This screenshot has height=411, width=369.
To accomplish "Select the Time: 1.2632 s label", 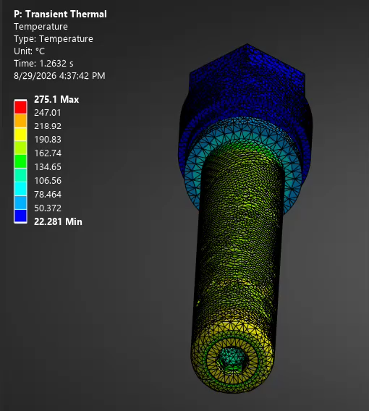I will coord(43,64).
